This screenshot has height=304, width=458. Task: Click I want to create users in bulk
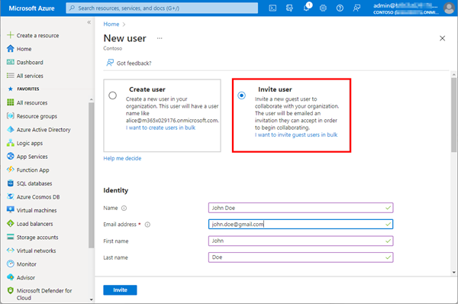[160, 128]
